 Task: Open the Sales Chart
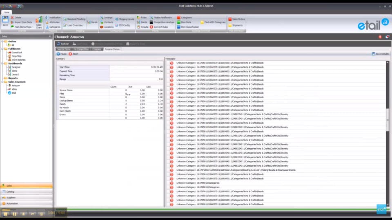(x=39, y=22)
